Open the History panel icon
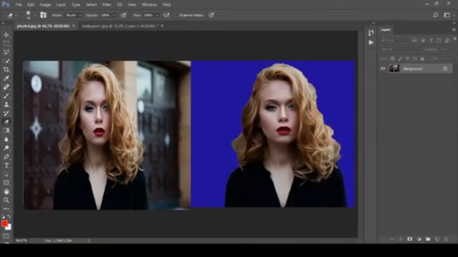 [371, 33]
